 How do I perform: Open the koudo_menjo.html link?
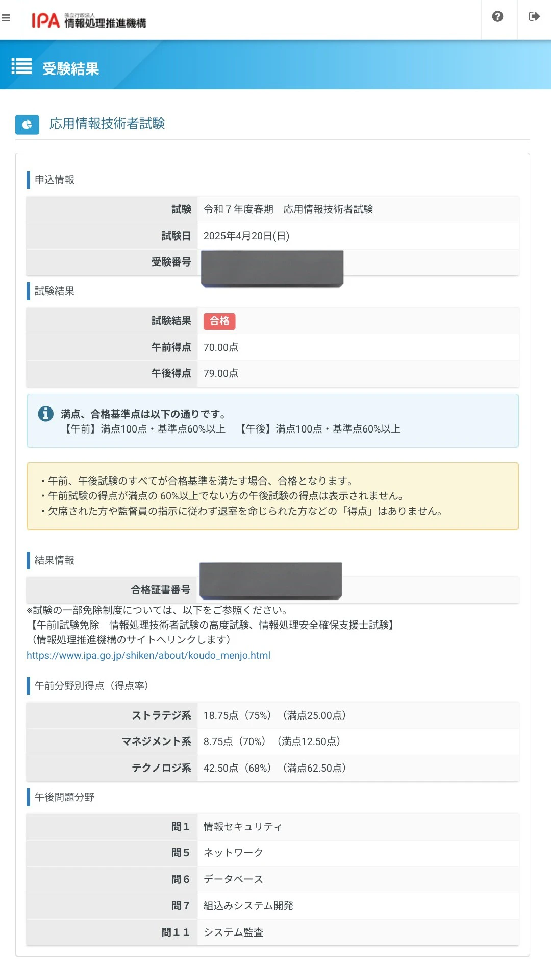point(148,655)
